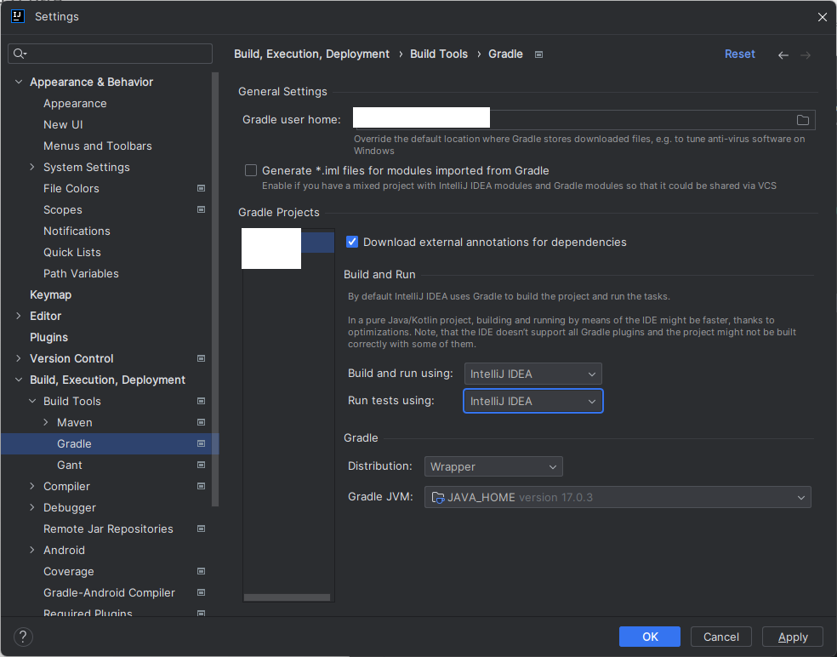837x657 pixels.
Task: Open the Gradle JVM dropdown
Action: (x=618, y=497)
